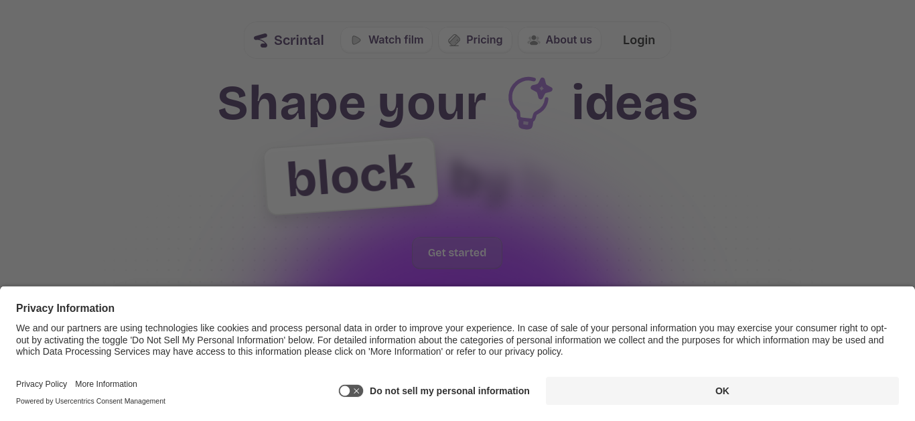Viewport: 915px width, 421px height.
Task: Toggle Do not sell my personal information
Action: 351,391
